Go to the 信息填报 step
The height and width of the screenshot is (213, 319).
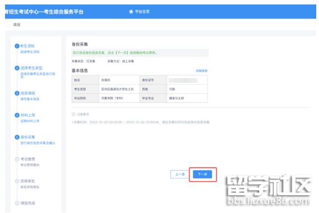tap(28, 93)
